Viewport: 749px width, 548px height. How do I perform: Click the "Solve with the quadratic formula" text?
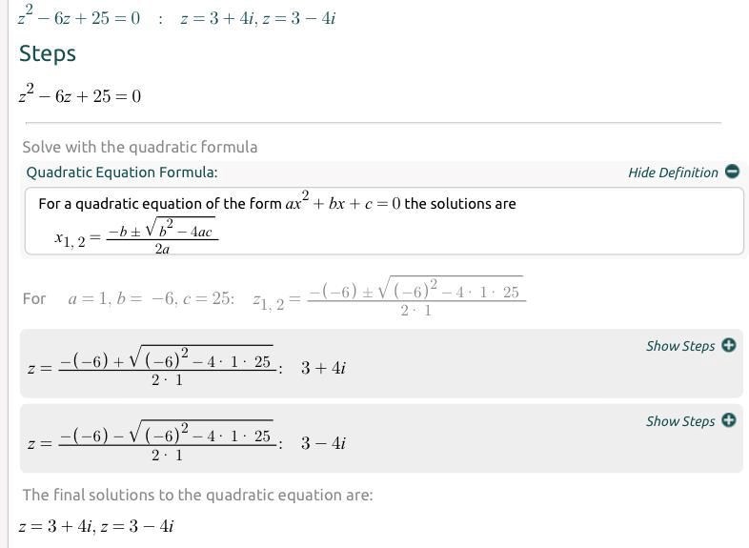(140, 147)
